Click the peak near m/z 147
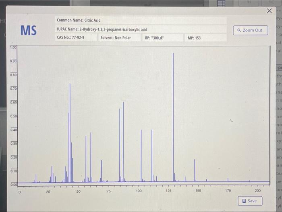 click(195, 170)
